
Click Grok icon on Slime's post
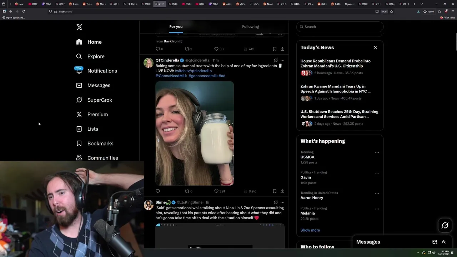(x=275, y=202)
